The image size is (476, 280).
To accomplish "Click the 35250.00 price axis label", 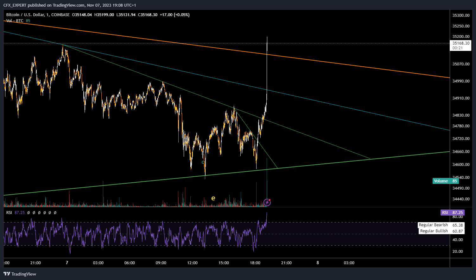I will pos(461,26).
